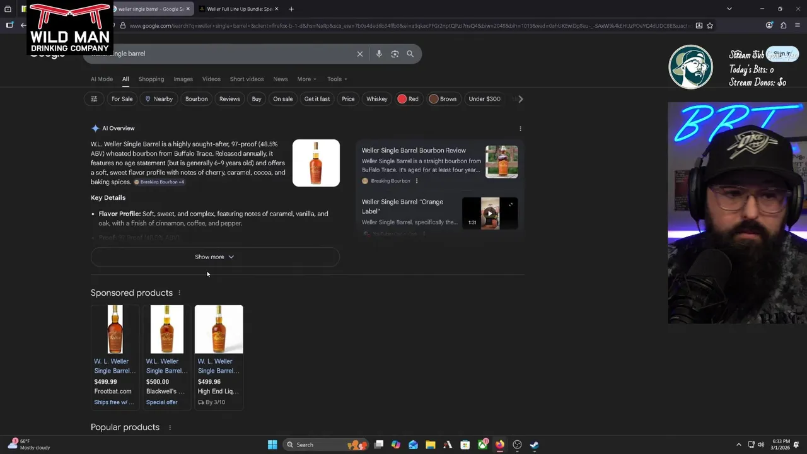The height and width of the screenshot is (454, 807).
Task: Open new browser tab
Action: 291,9
